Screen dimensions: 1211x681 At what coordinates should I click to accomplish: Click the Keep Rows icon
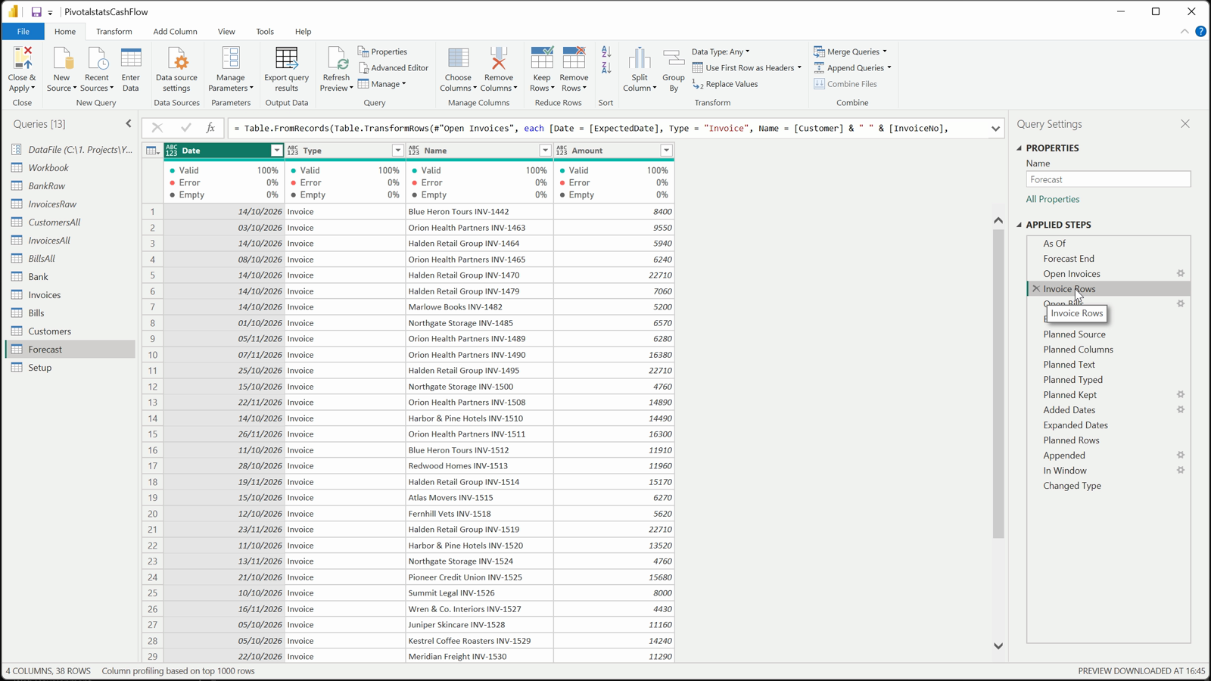click(542, 58)
